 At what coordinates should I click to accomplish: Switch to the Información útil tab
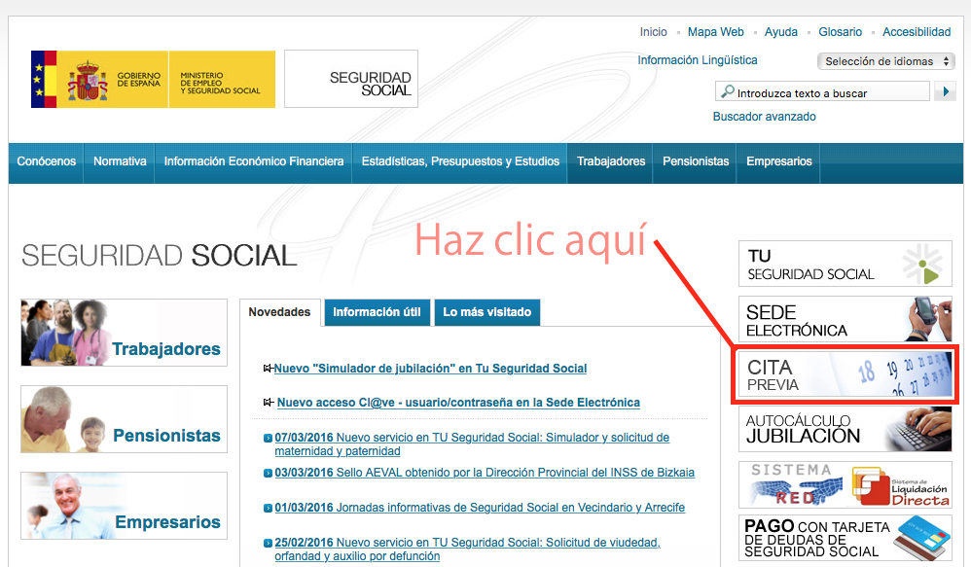coord(377,312)
